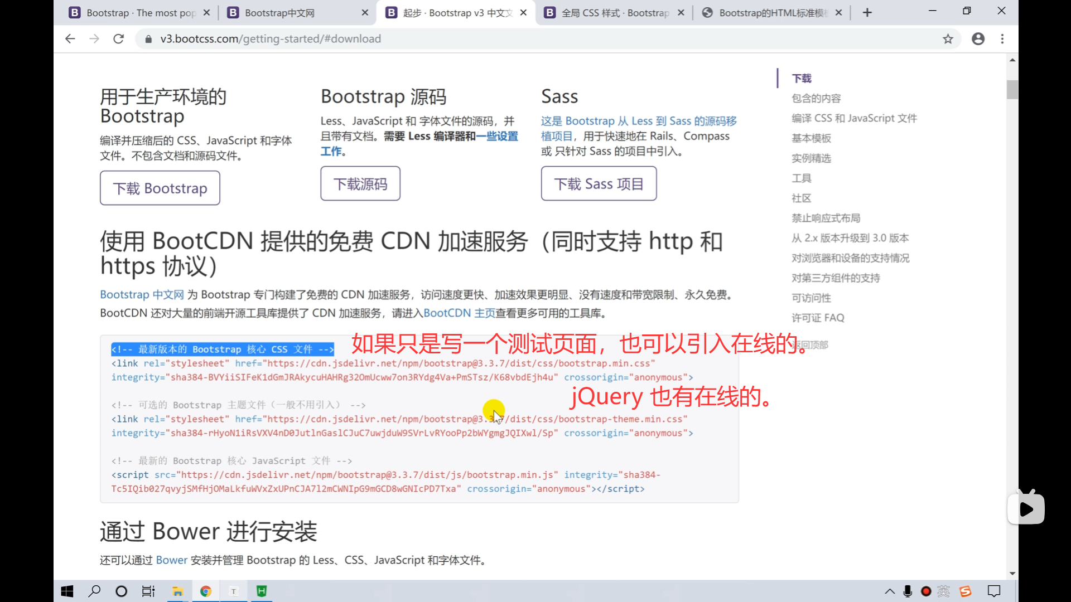1071x602 pixels.
Task: Open the Chrome three-dot menu
Action: (x=1002, y=39)
